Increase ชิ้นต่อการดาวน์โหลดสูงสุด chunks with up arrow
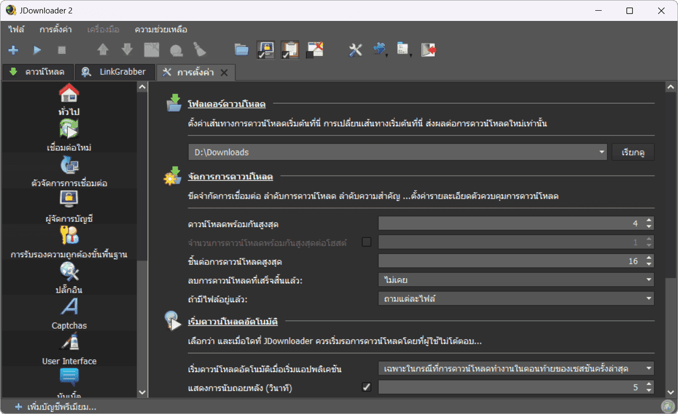The width and height of the screenshot is (678, 414). [649, 258]
